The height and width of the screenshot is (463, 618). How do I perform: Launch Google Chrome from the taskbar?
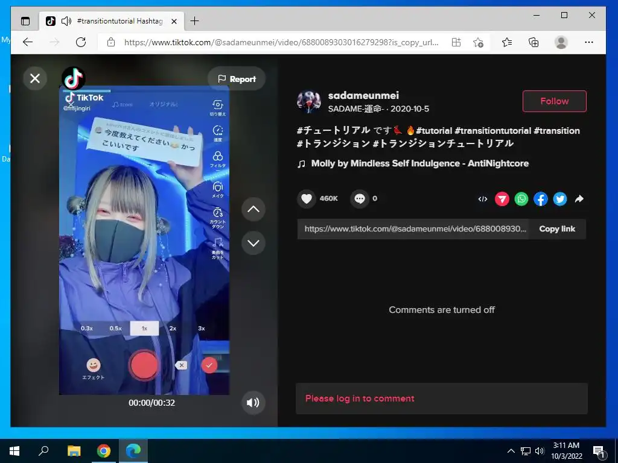pyautogui.click(x=104, y=451)
